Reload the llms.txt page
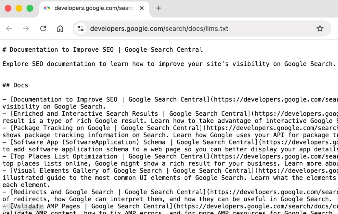The width and height of the screenshot is (338, 214). [x=43, y=29]
